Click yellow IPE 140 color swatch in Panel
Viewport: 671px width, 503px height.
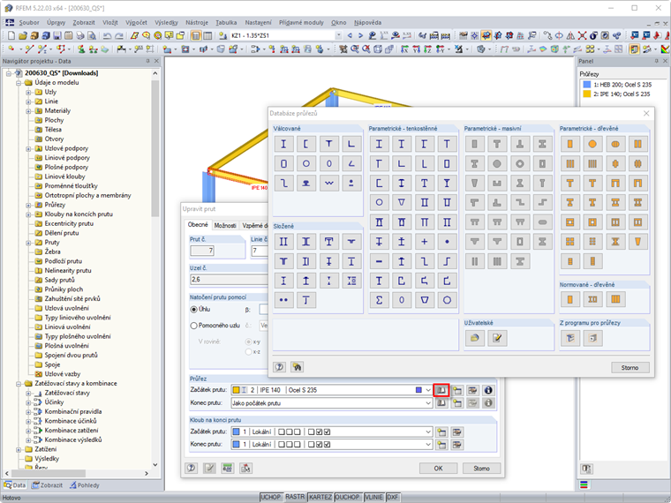pyautogui.click(x=587, y=94)
